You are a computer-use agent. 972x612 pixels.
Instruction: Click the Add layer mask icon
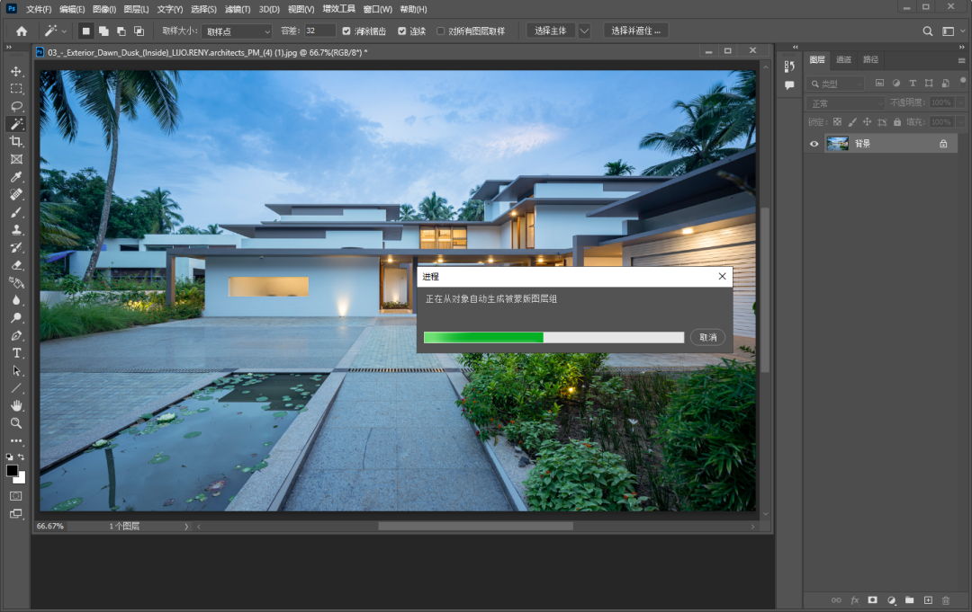click(x=872, y=600)
